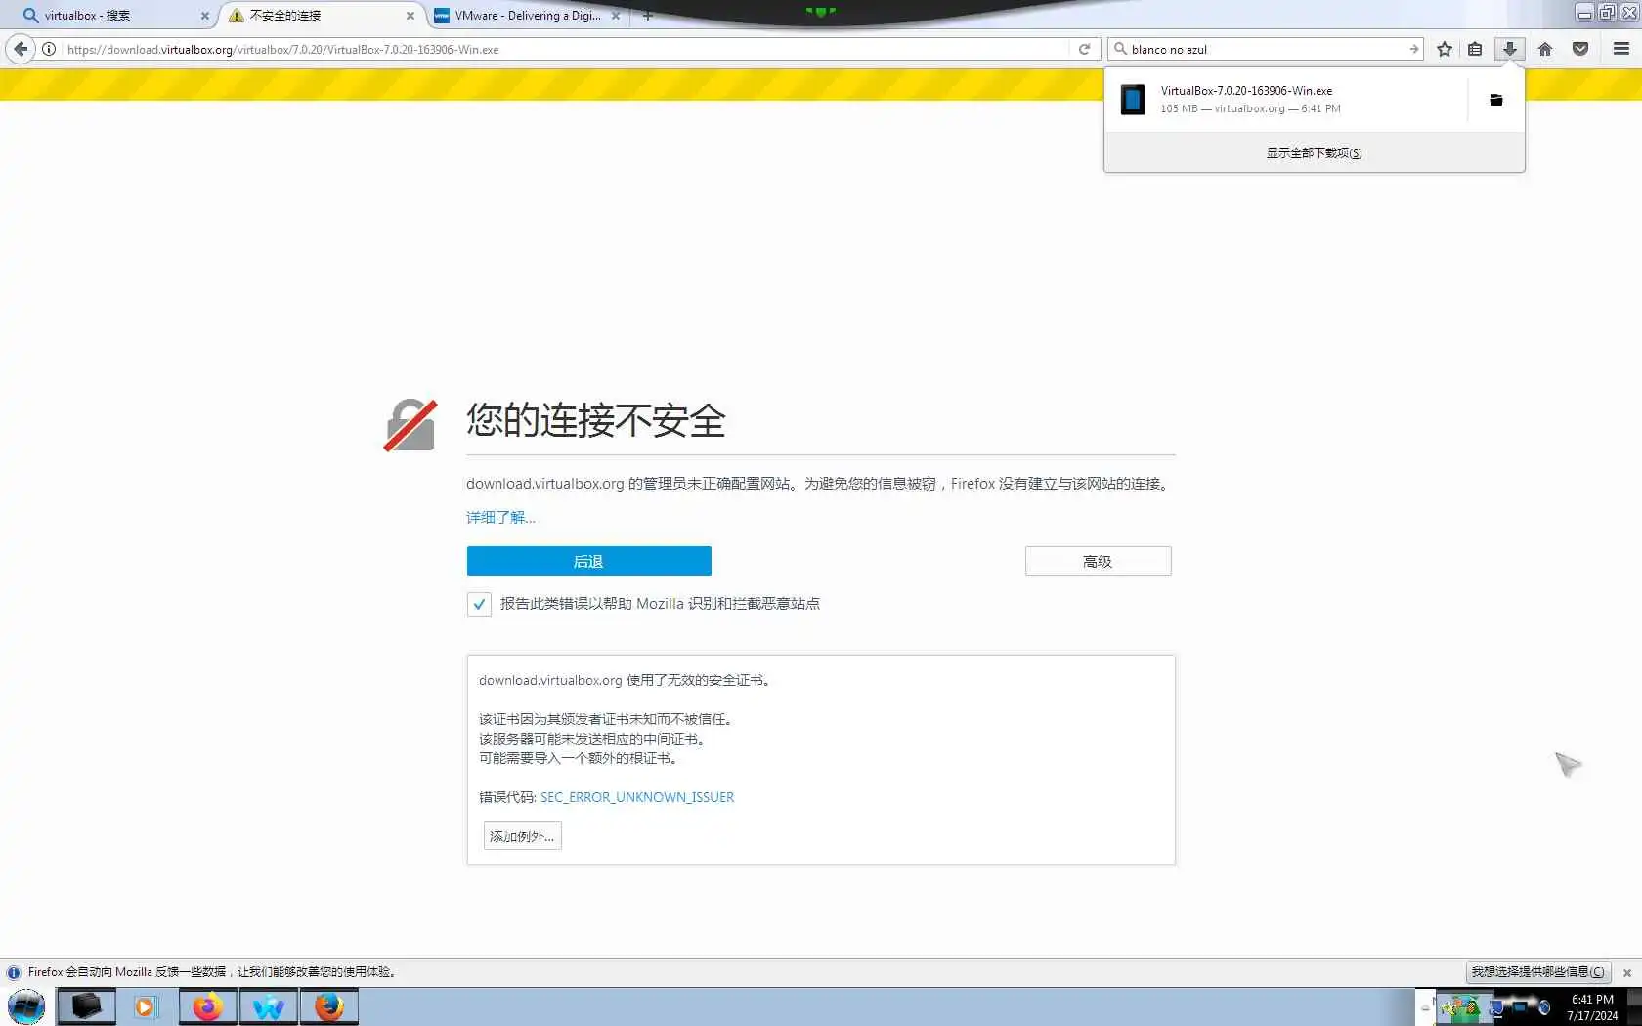The width and height of the screenshot is (1642, 1026).
Task: Open the site identity info icon
Action: [x=49, y=49]
